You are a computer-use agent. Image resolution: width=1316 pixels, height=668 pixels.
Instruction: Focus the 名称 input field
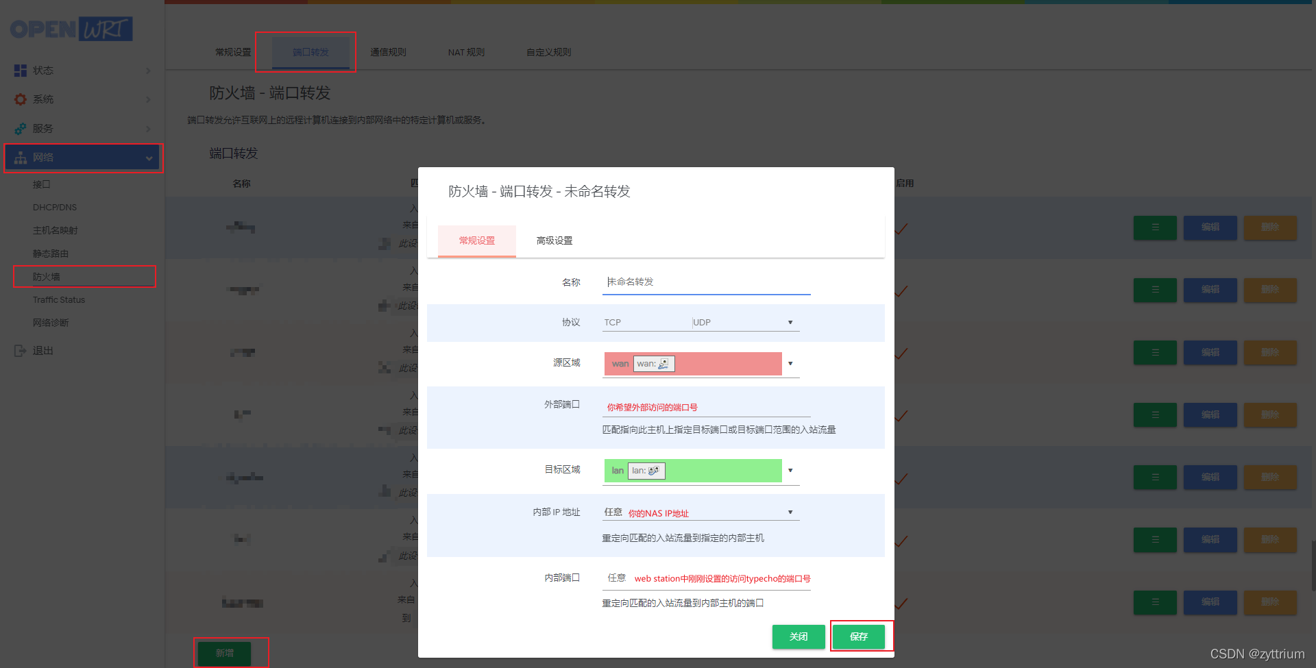coord(707,282)
